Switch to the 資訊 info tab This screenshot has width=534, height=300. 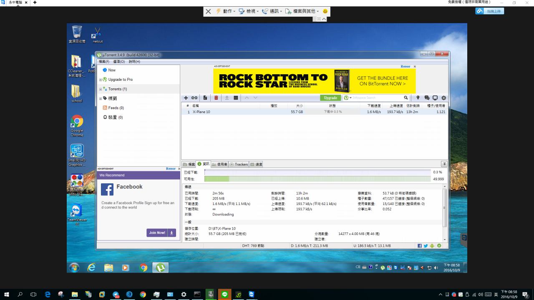point(203,164)
